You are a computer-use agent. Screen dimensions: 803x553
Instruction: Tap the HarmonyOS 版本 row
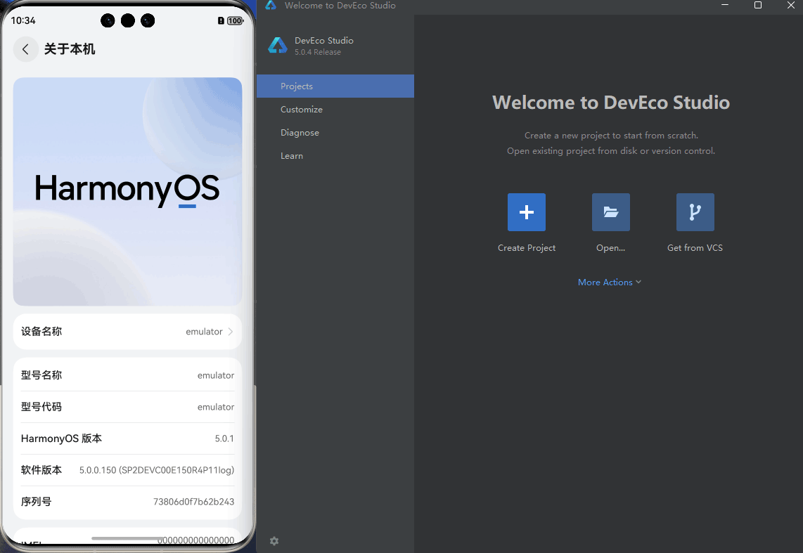127,438
